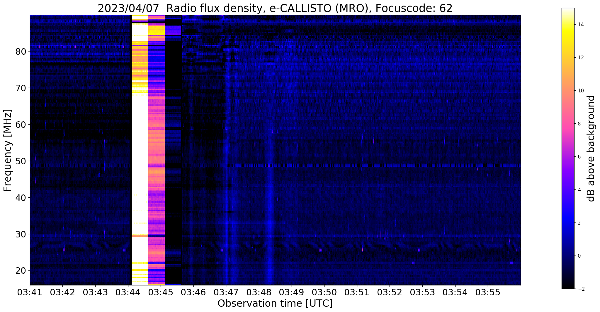Click the 80 MHz frequency tick label
The width and height of the screenshot is (600, 312).
[x=21, y=52]
